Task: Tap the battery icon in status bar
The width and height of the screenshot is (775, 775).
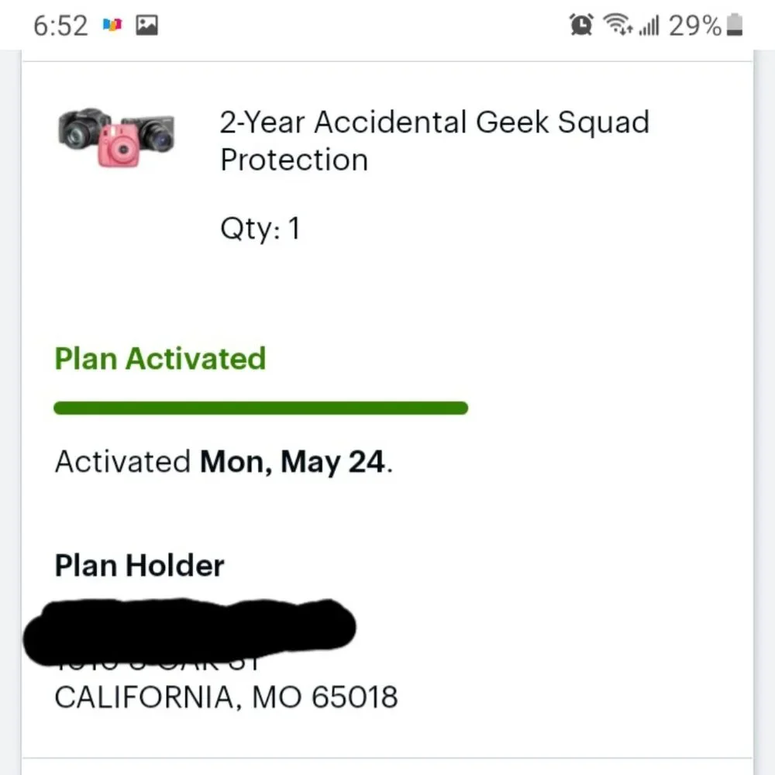Action: click(x=735, y=25)
